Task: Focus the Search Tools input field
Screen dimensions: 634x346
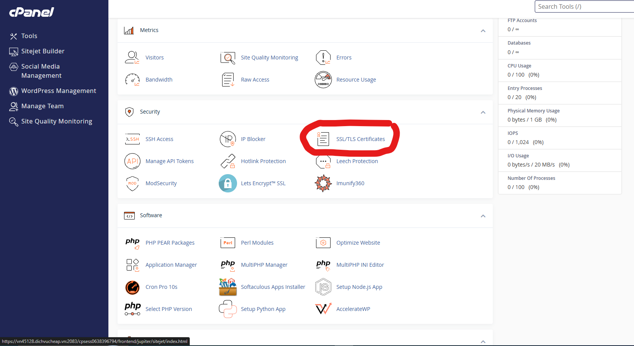Action: [x=584, y=6]
